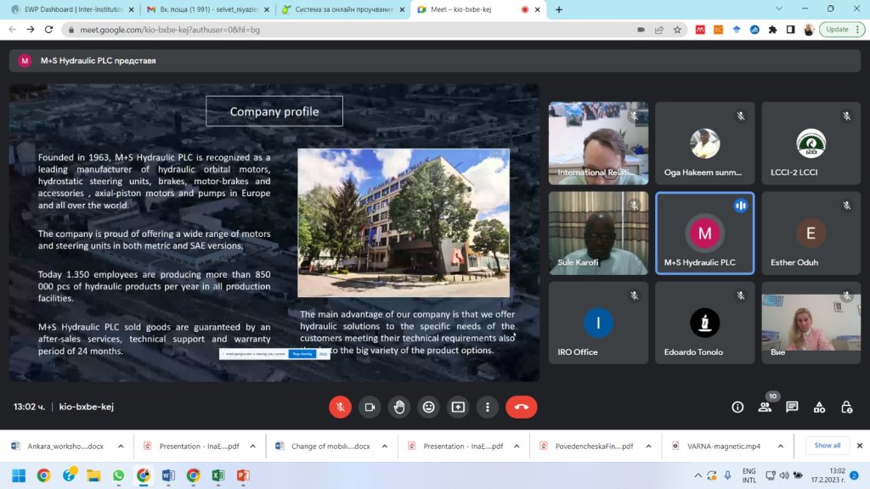Expand options for Ankara_worksho docx download
The width and height of the screenshot is (870, 489).
pyautogui.click(x=121, y=446)
